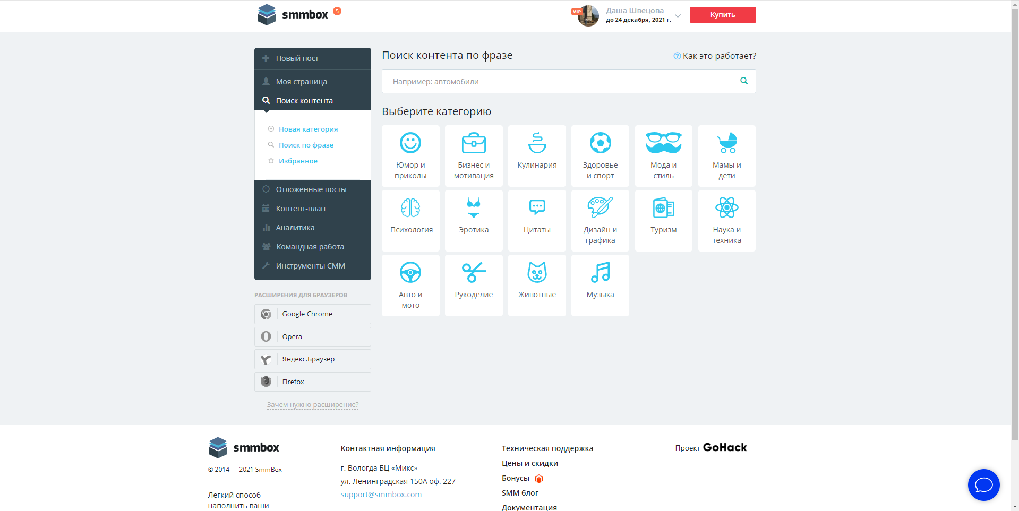The width and height of the screenshot is (1019, 511).
Task: Select the Бизнес и мотивация briefcase icon
Action: coord(474,143)
